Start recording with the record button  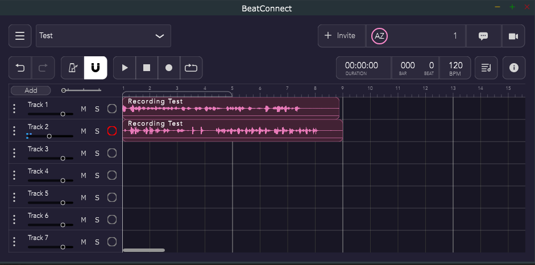[169, 68]
